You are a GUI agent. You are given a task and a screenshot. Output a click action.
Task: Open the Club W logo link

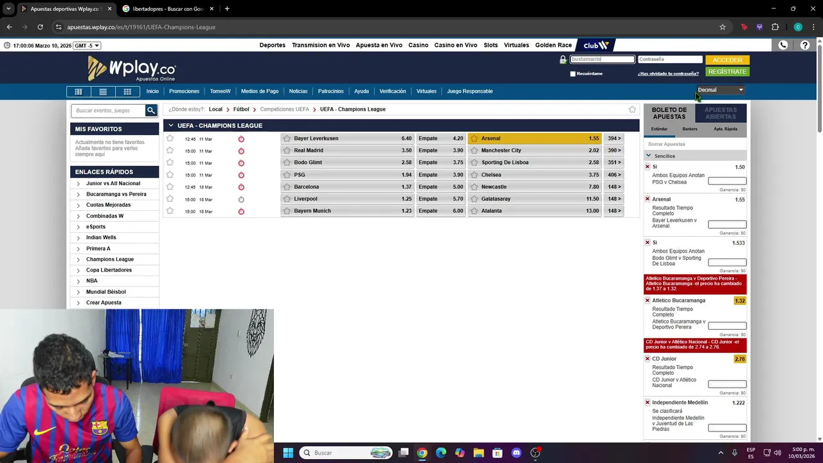595,45
